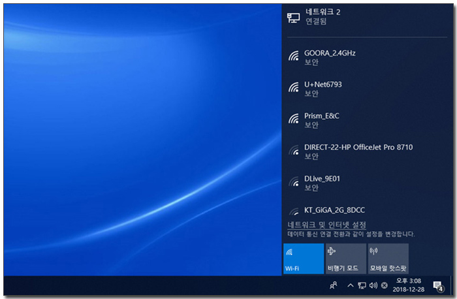Click Wi-Fi signal icon for DLive_9E01
Screen dimensions: 457x299
click(x=294, y=181)
